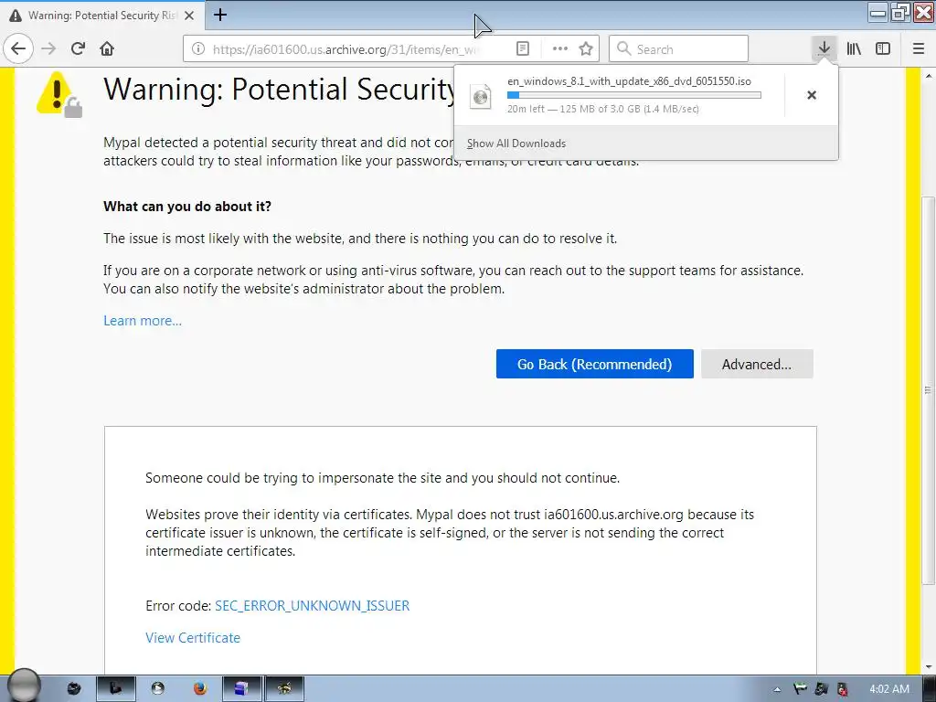The height and width of the screenshot is (702, 936).
Task: Click the vertical page scrollbar thumb
Action: (x=929, y=389)
